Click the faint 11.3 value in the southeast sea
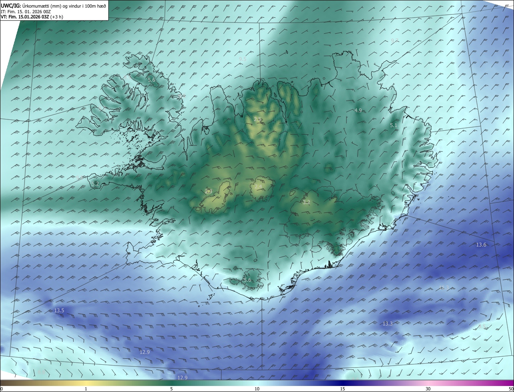The width and height of the screenshot is (514, 392). point(444,287)
